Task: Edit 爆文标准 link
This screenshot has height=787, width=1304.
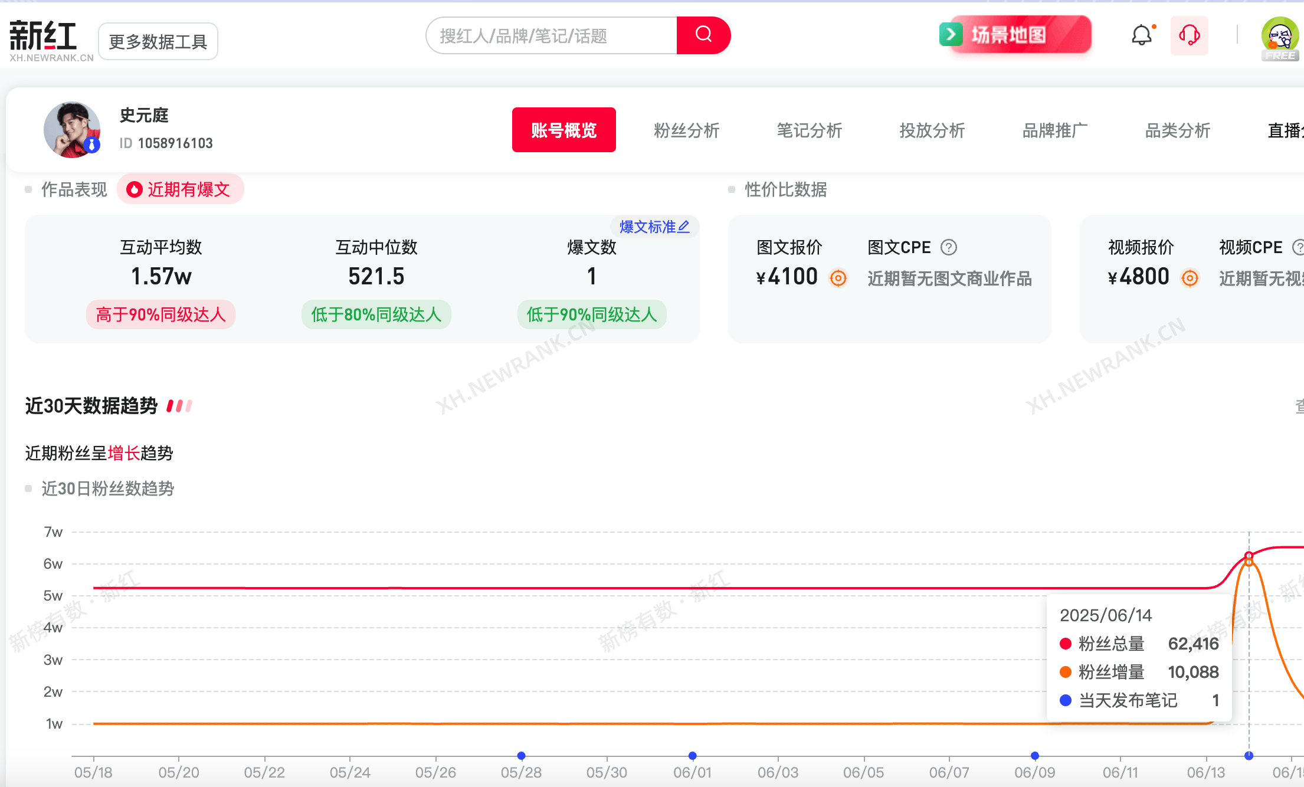Action: click(654, 227)
